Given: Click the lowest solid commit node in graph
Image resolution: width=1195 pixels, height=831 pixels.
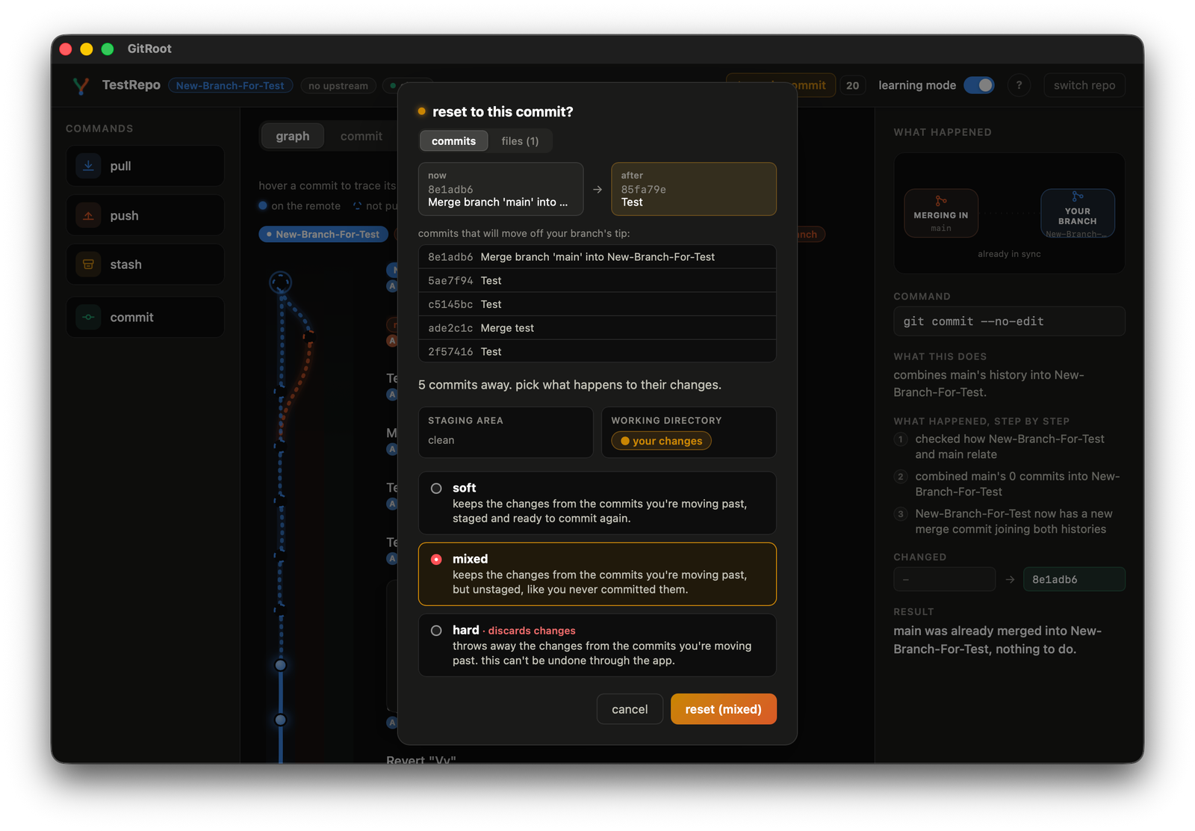Looking at the screenshot, I should point(280,720).
